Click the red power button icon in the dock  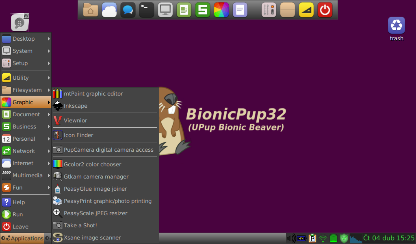325,10
